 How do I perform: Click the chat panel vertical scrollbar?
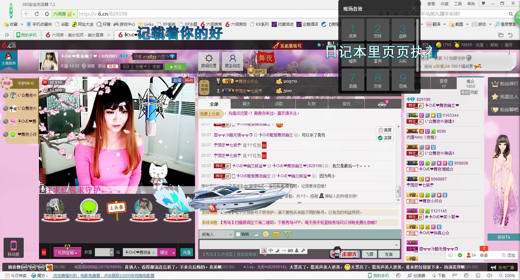point(398,191)
